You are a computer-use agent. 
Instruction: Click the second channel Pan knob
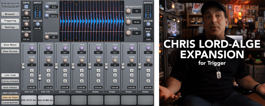[48, 48]
